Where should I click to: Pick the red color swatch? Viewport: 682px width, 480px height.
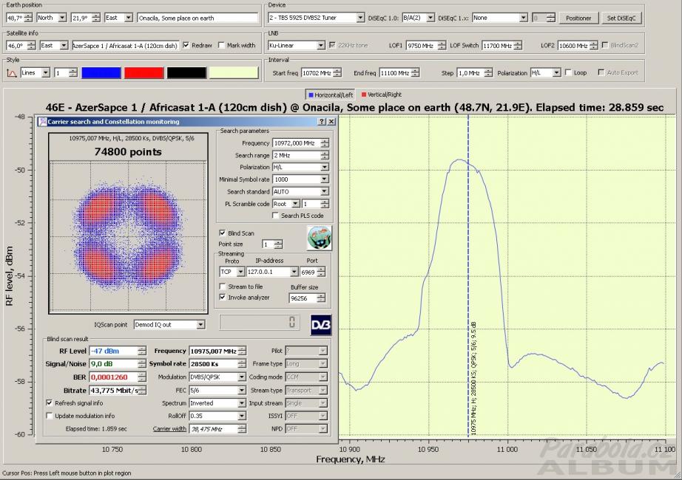coord(144,73)
